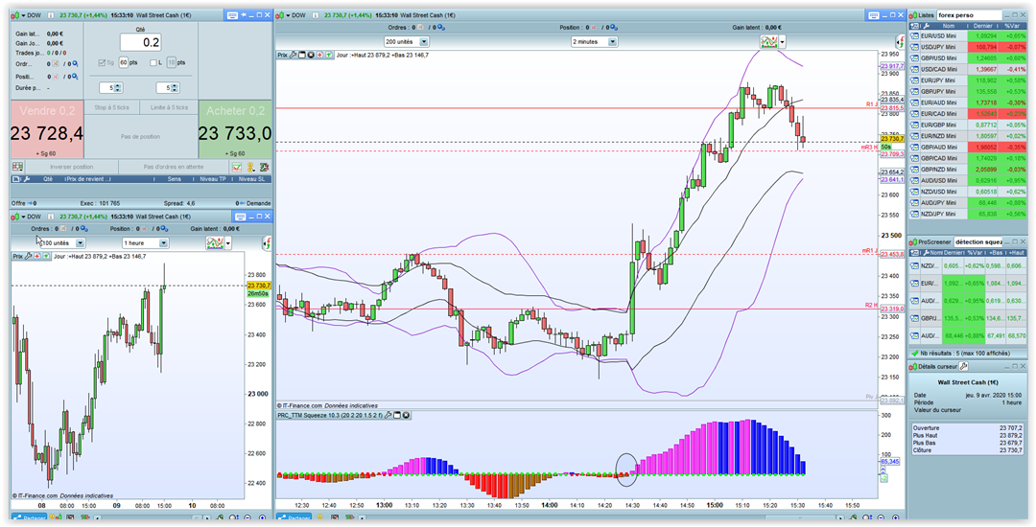Open the 2 minutes timeframe dropdown
The height and width of the screenshot is (527, 1036).
tap(595, 41)
